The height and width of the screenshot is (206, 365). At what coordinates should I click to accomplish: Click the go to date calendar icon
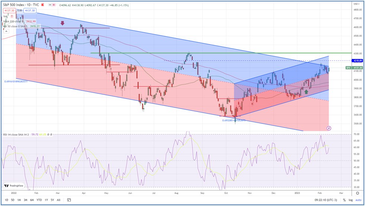[x=69, y=200]
